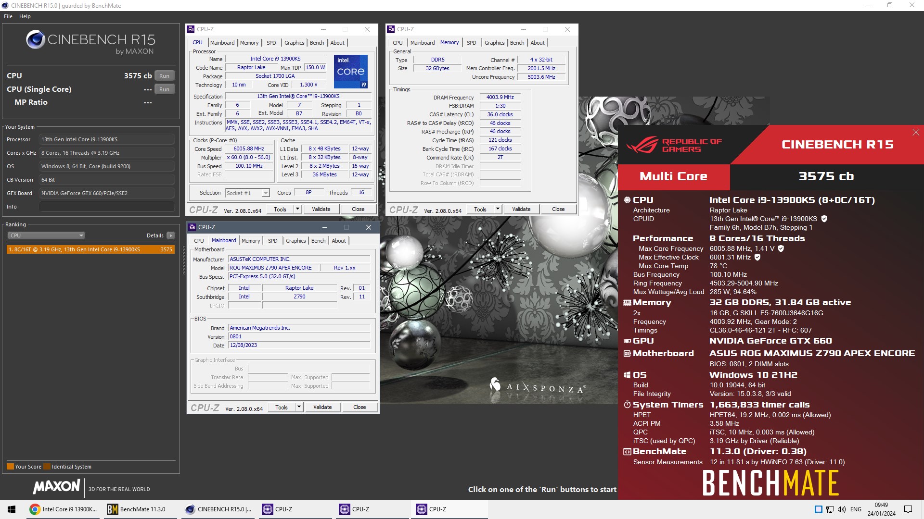The image size is (924, 519).
Task: Open CPU tab in CPU-Z Memory window
Action: (x=398, y=43)
